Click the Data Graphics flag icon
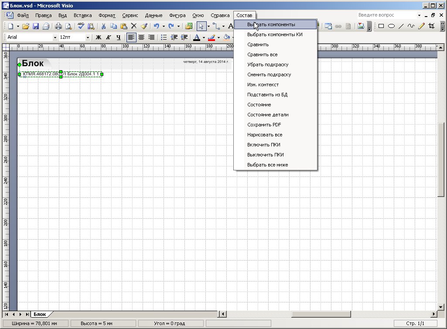447x329 pixels. pos(361,26)
